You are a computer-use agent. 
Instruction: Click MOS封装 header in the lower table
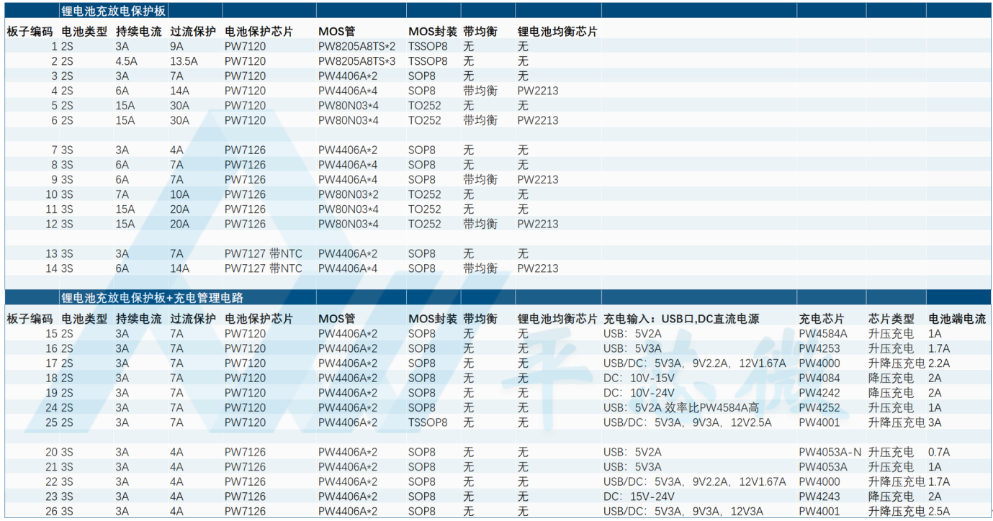433,319
